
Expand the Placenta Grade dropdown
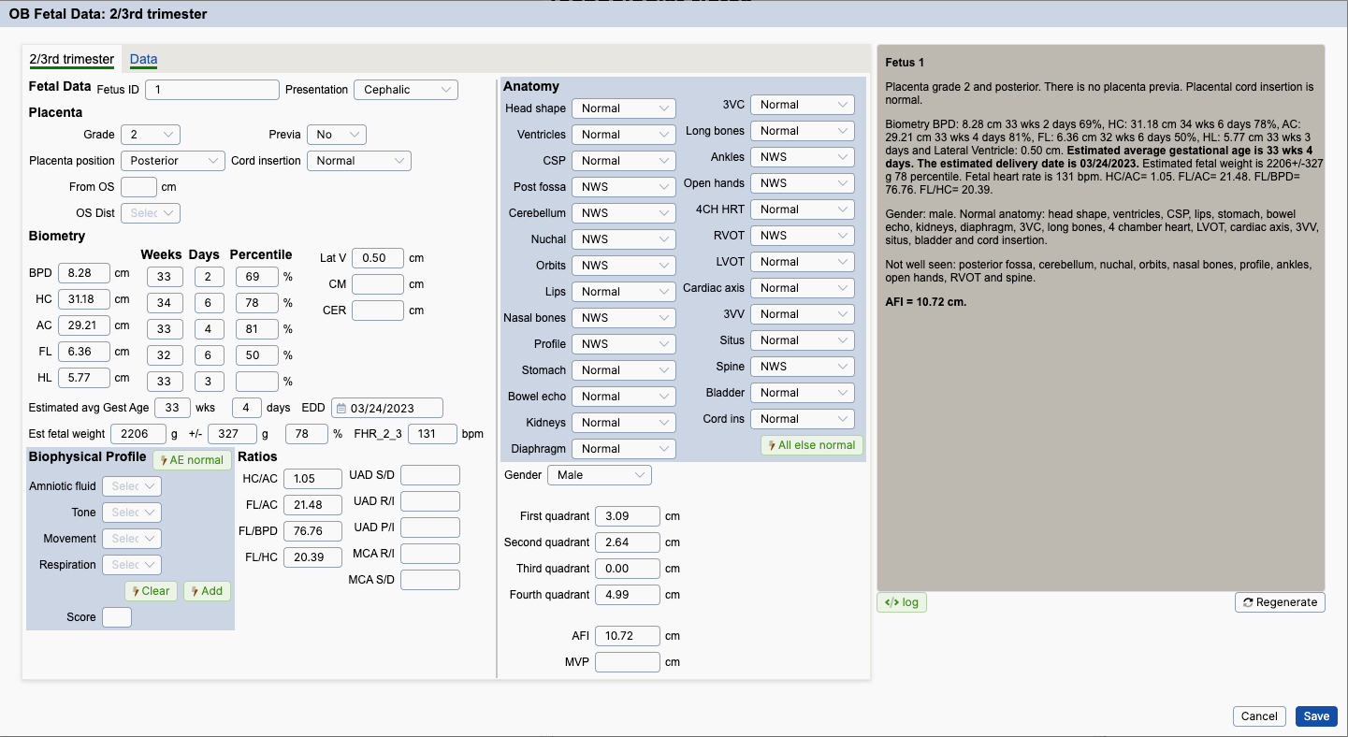[x=151, y=135]
